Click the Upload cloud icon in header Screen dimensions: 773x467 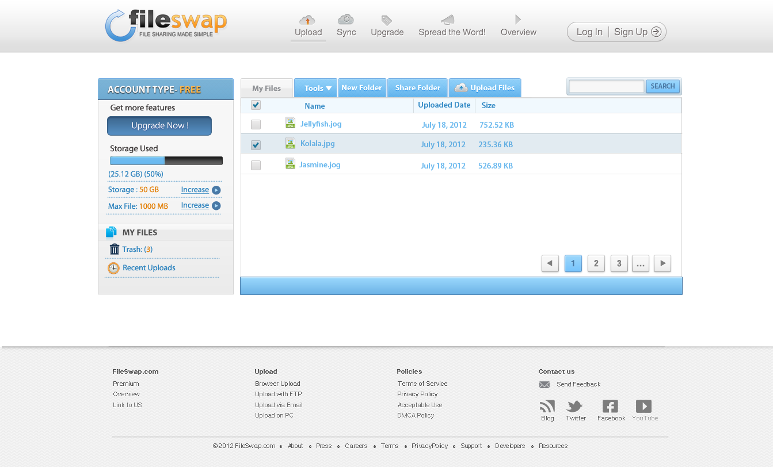pos(308,20)
